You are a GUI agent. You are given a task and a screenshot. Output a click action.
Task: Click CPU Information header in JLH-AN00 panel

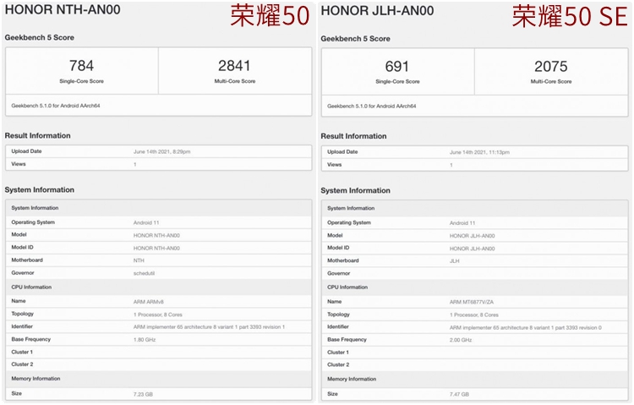(x=347, y=287)
